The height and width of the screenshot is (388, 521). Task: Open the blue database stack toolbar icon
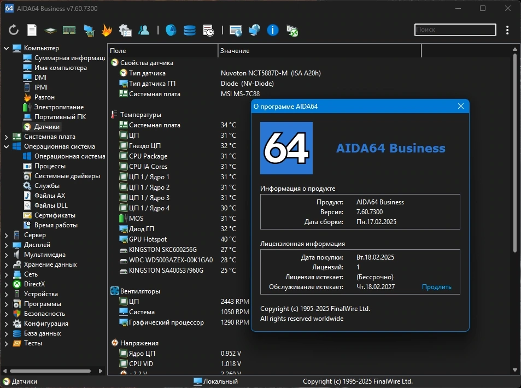coord(189,31)
